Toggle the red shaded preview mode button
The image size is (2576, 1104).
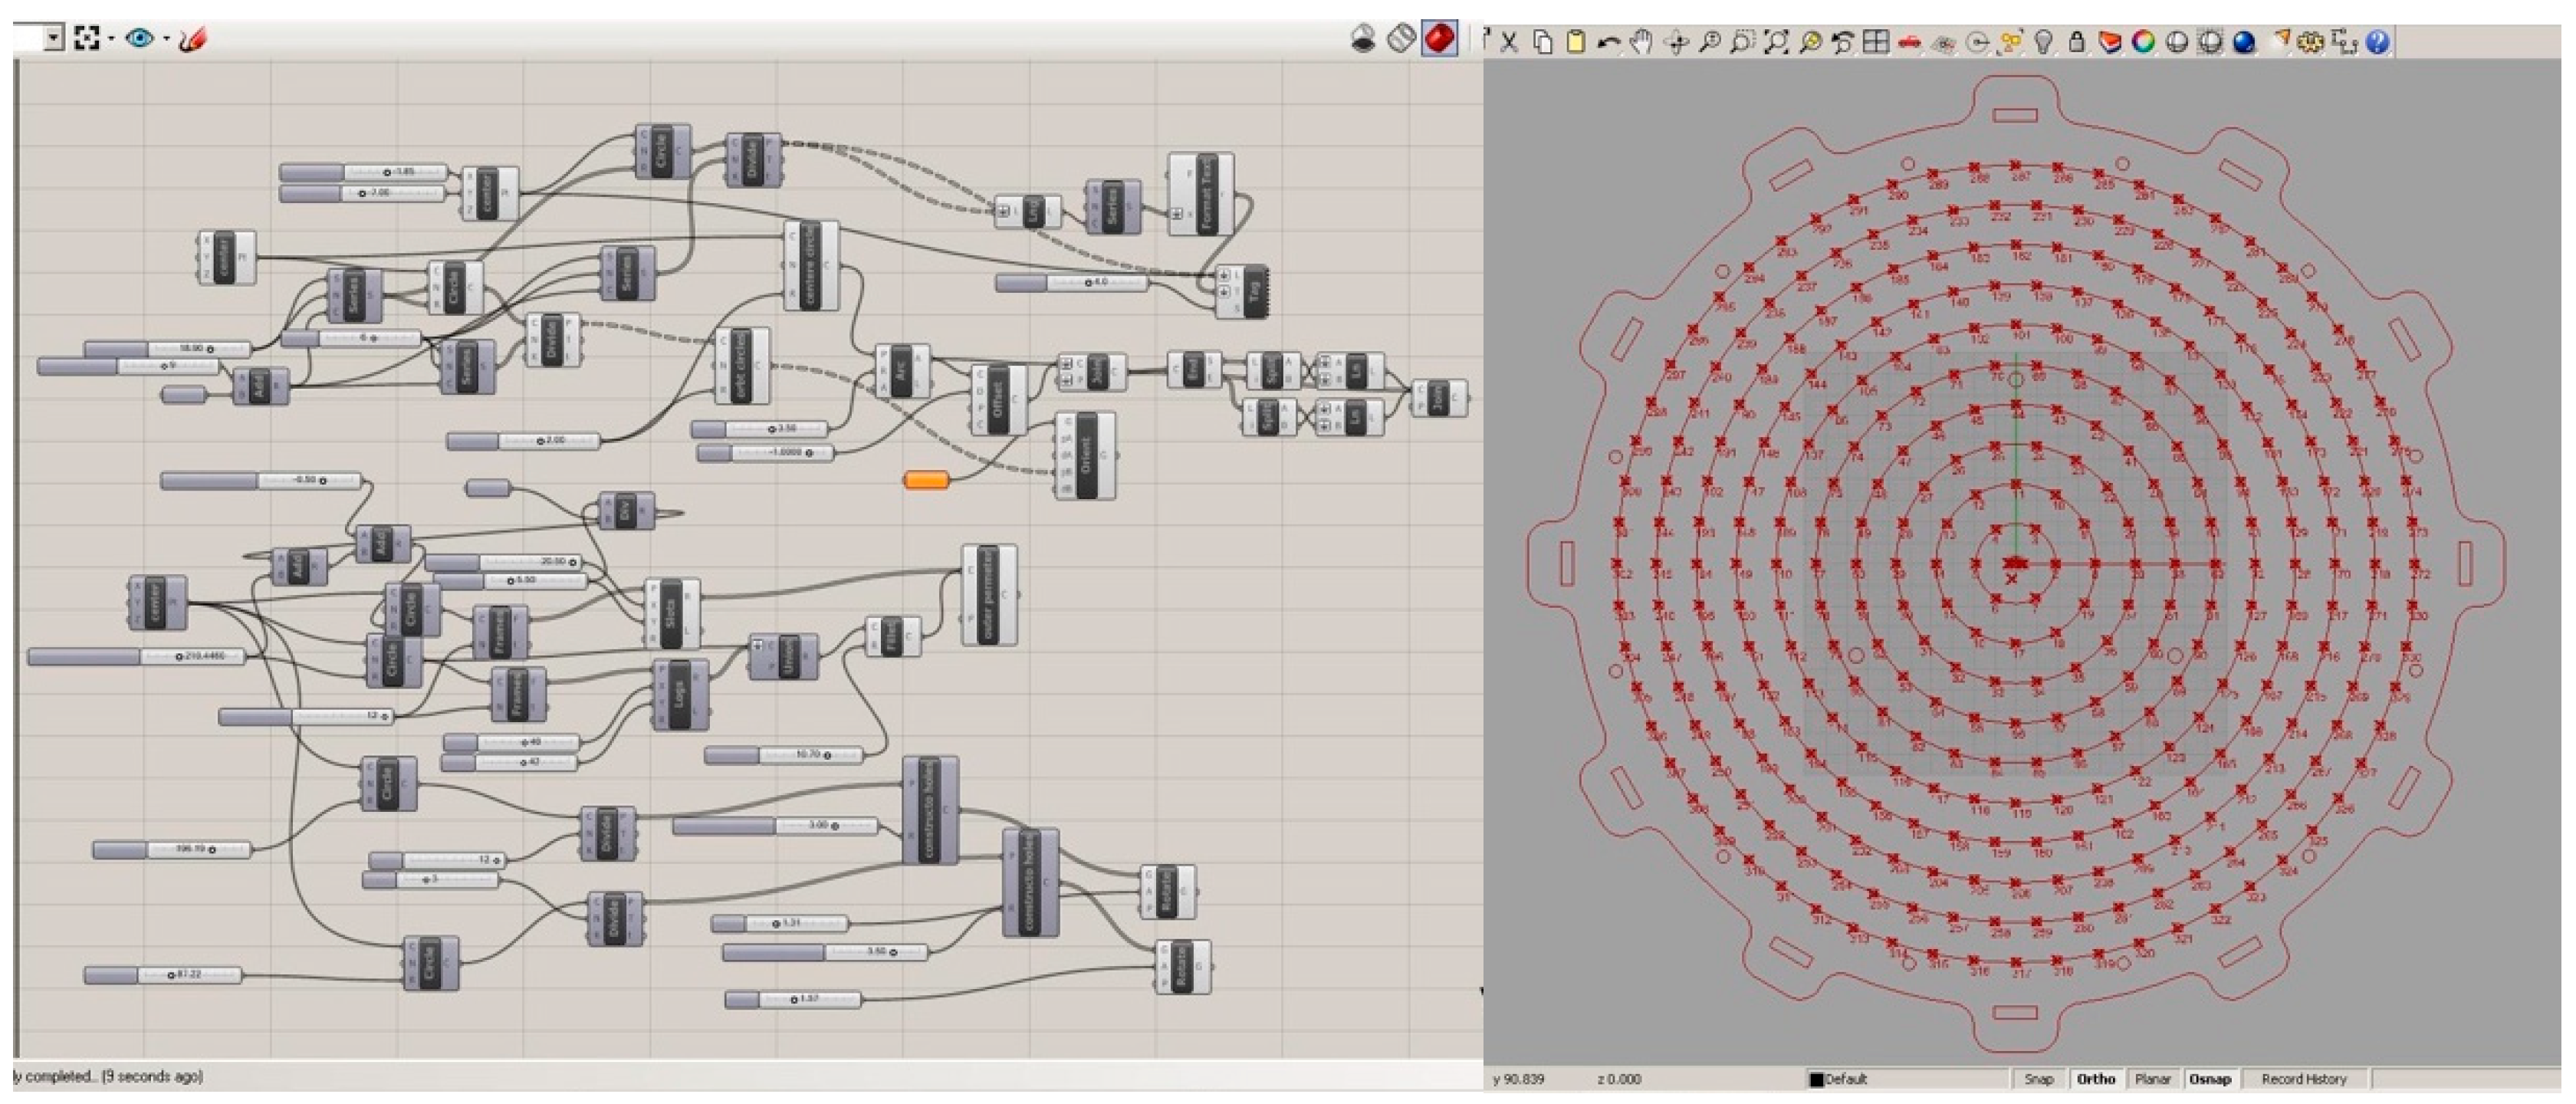pyautogui.click(x=1439, y=39)
